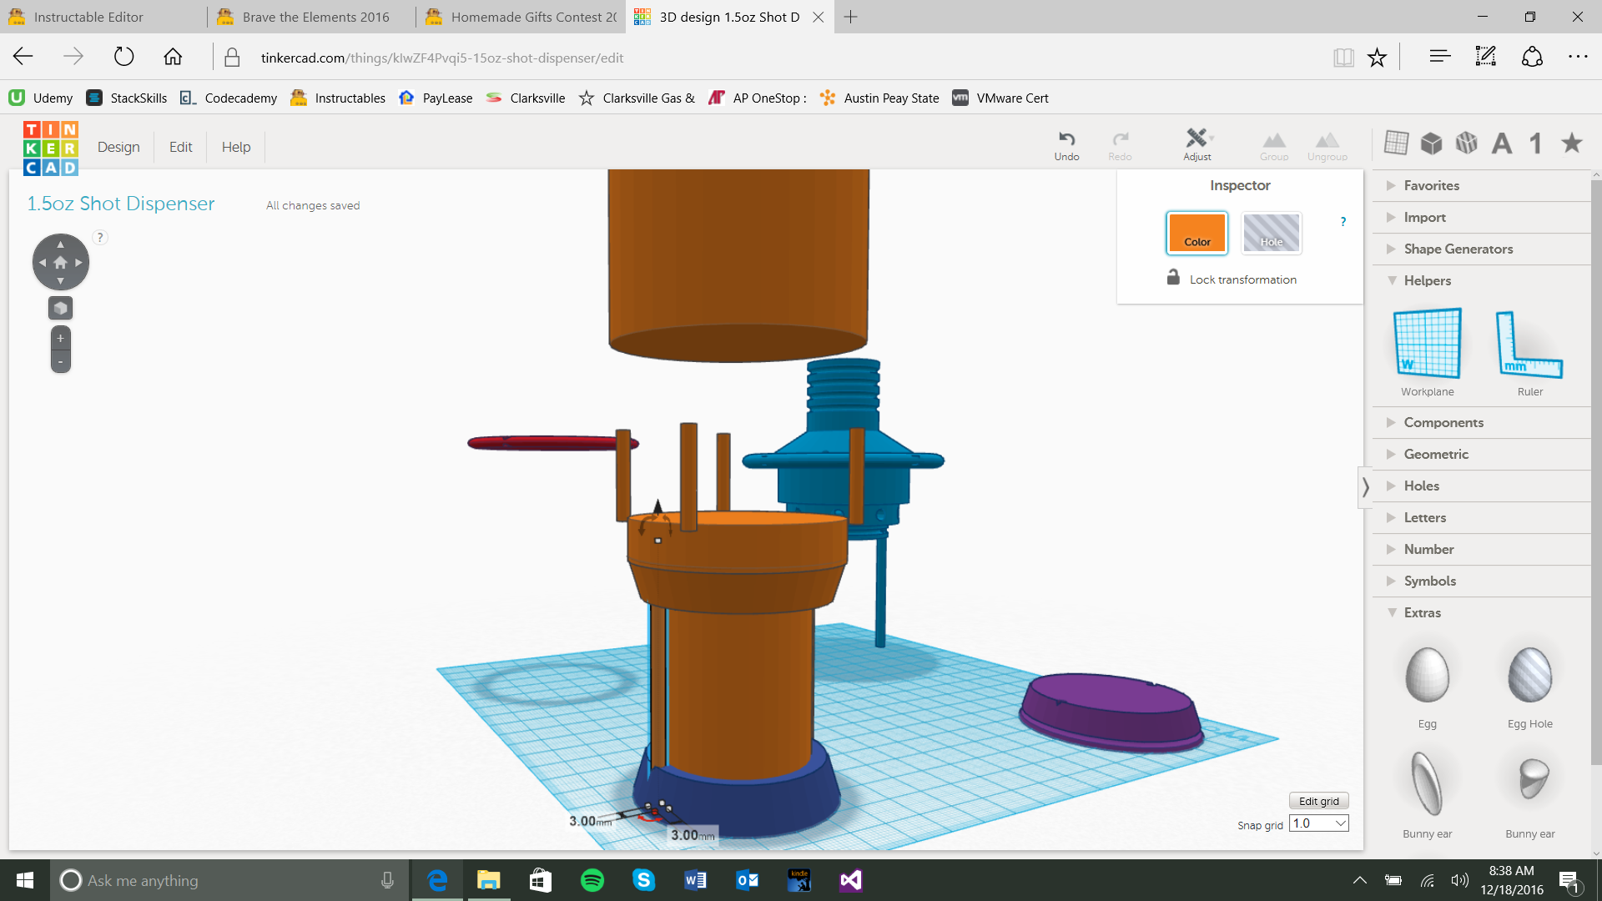Click the orange Color swatch
The height and width of the screenshot is (901, 1602).
(x=1196, y=233)
